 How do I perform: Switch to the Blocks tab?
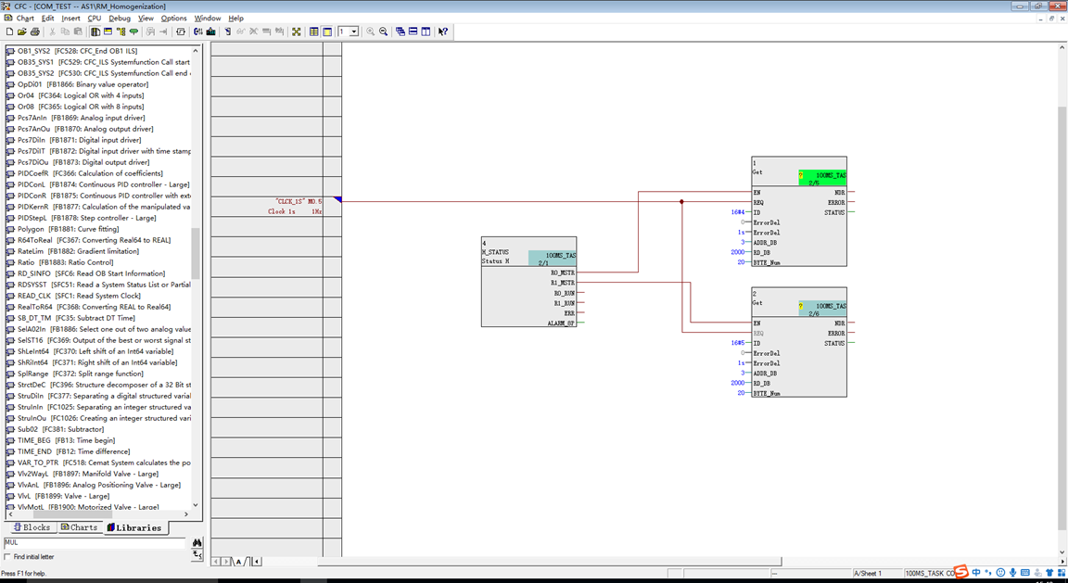tap(32, 527)
